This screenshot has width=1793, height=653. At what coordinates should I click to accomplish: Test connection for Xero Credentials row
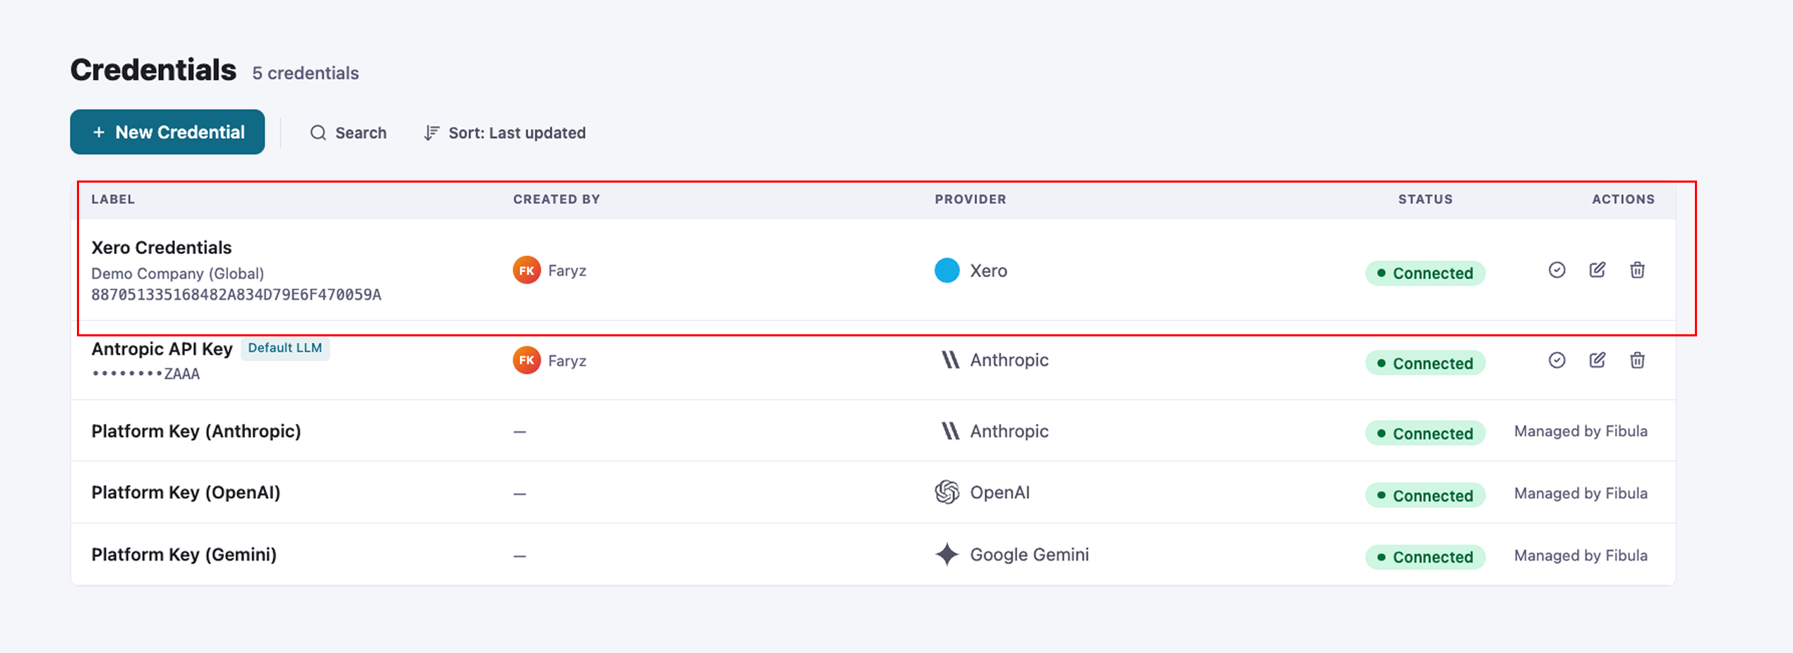tap(1557, 270)
